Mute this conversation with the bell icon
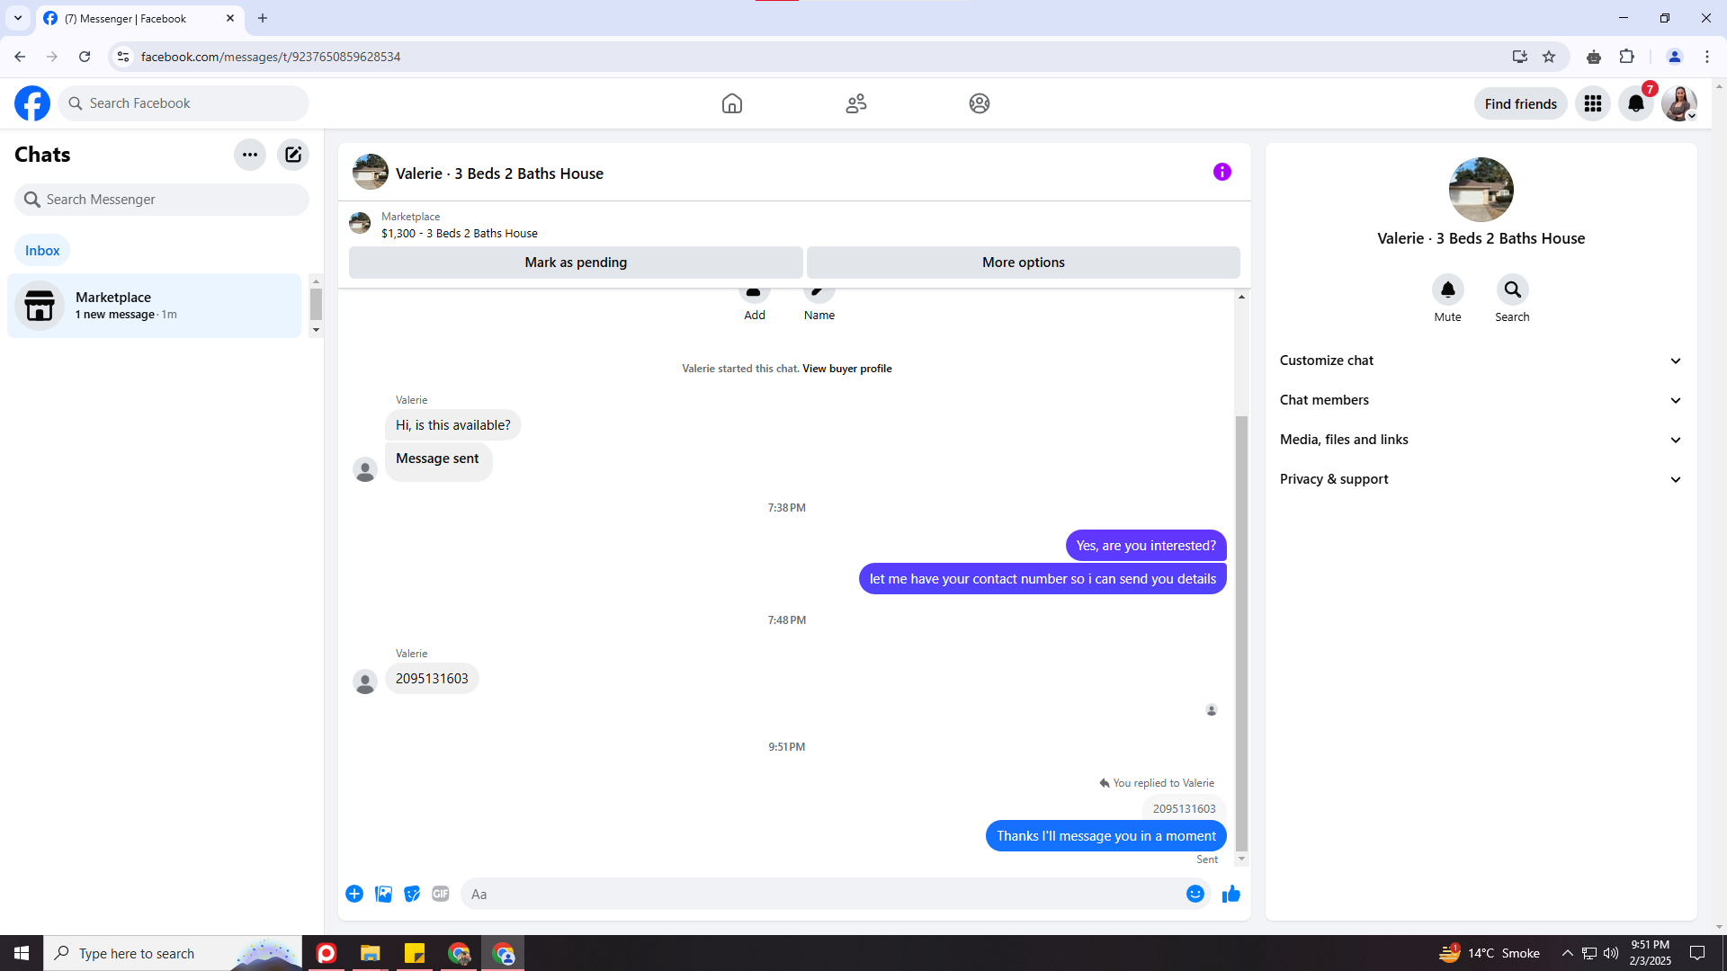 (1448, 290)
